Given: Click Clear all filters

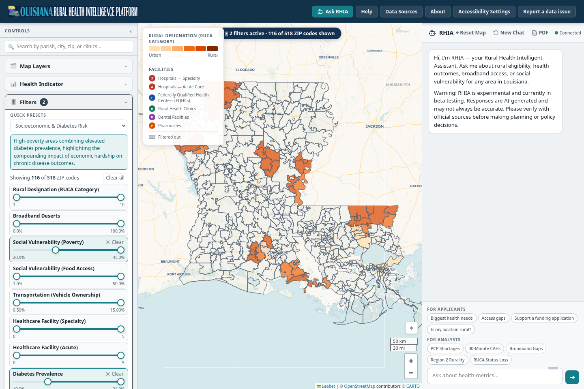Looking at the screenshot, I should 115,177.
